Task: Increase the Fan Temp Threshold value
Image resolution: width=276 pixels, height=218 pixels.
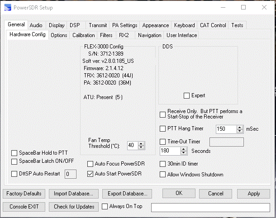Action: (141, 144)
